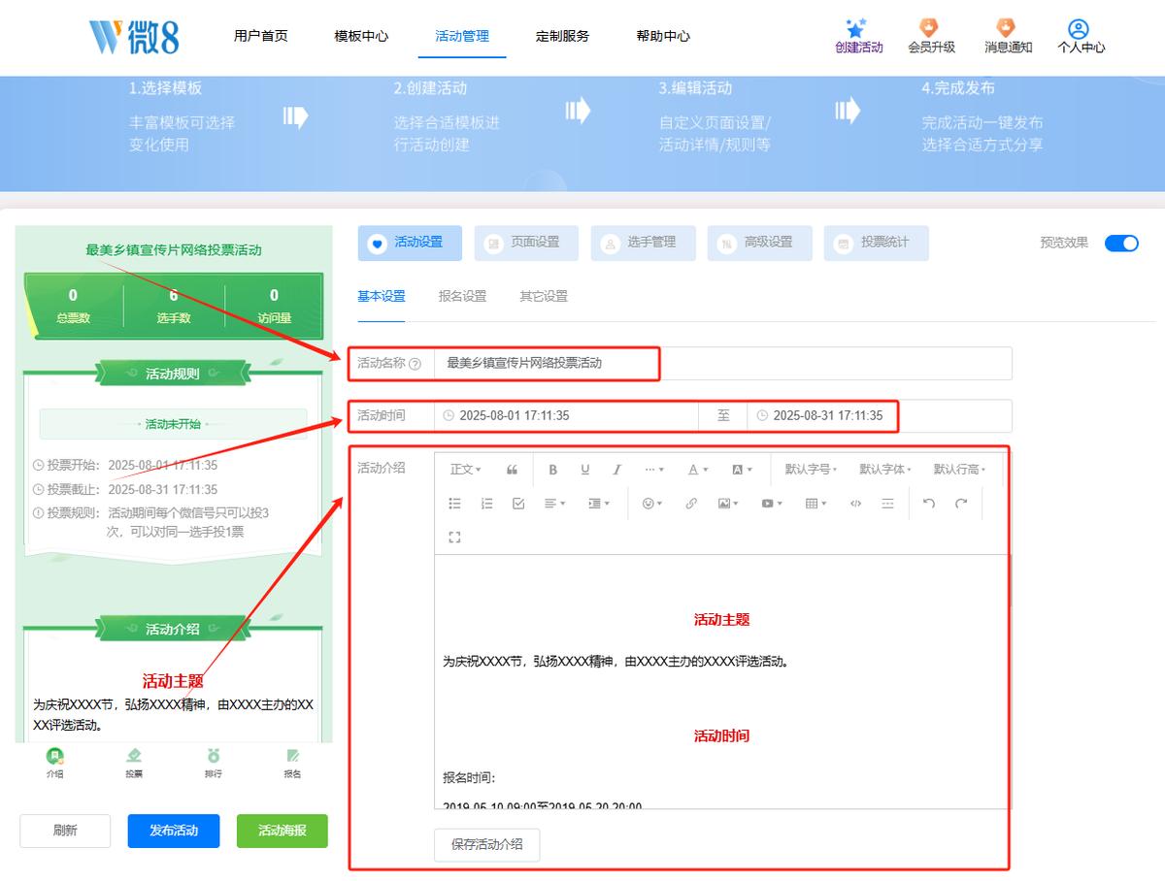The width and height of the screenshot is (1165, 881).
Task: Open the emoji picker dropdown
Action: [652, 504]
